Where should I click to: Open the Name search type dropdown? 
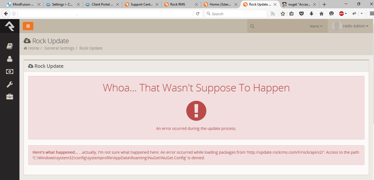pos(316,26)
